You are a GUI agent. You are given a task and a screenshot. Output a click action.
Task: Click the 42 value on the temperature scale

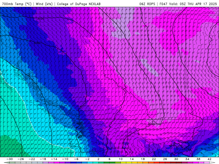coord(209,159)
